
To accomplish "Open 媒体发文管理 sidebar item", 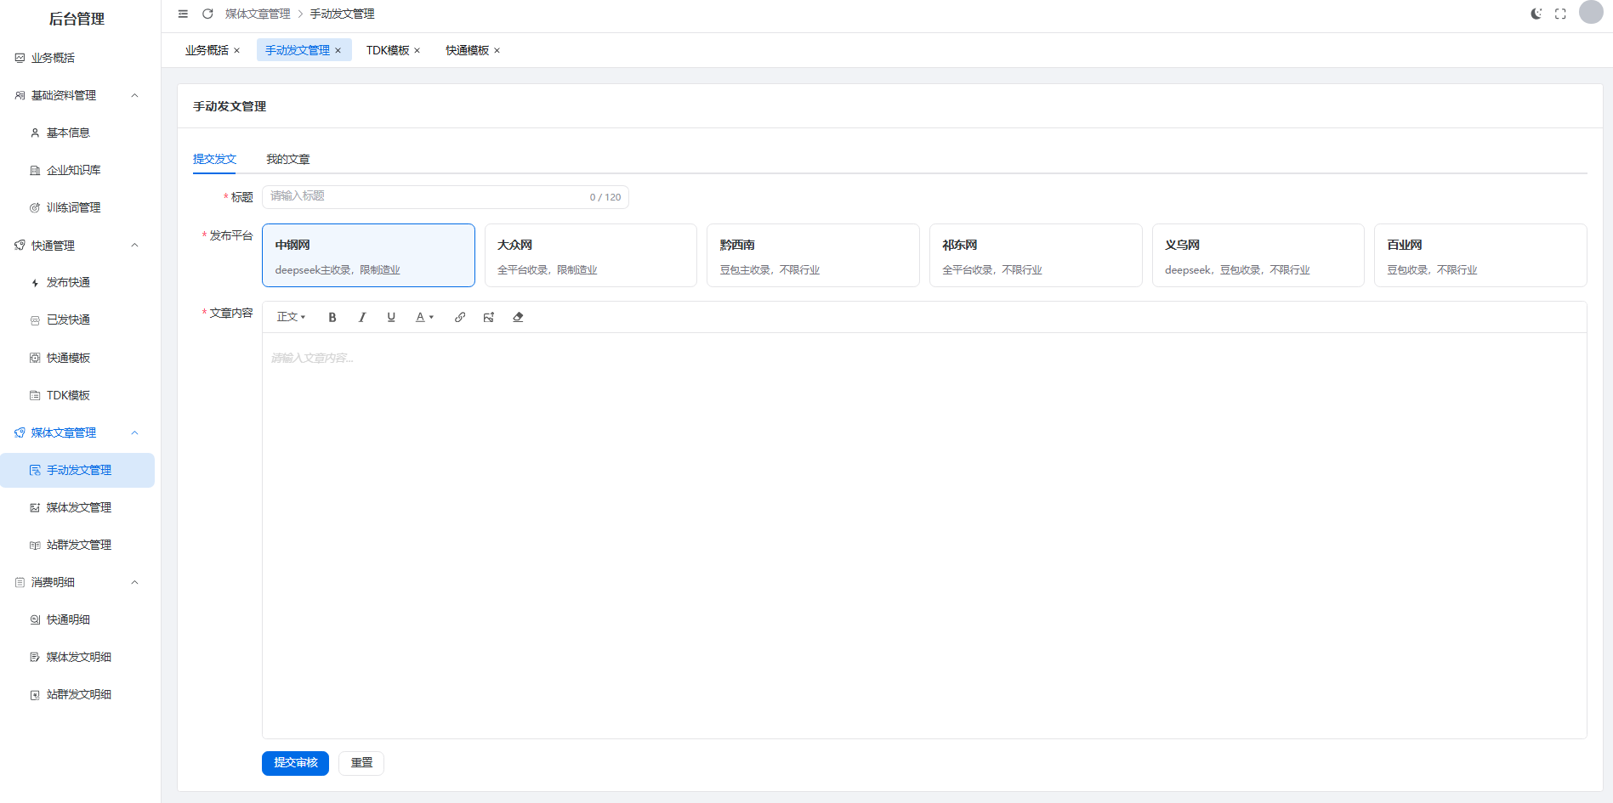I will pos(77,507).
